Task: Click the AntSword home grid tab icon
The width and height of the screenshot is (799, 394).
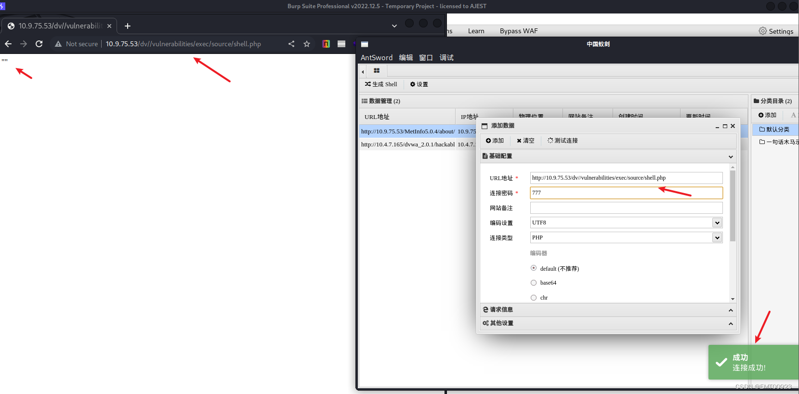Action: click(377, 71)
